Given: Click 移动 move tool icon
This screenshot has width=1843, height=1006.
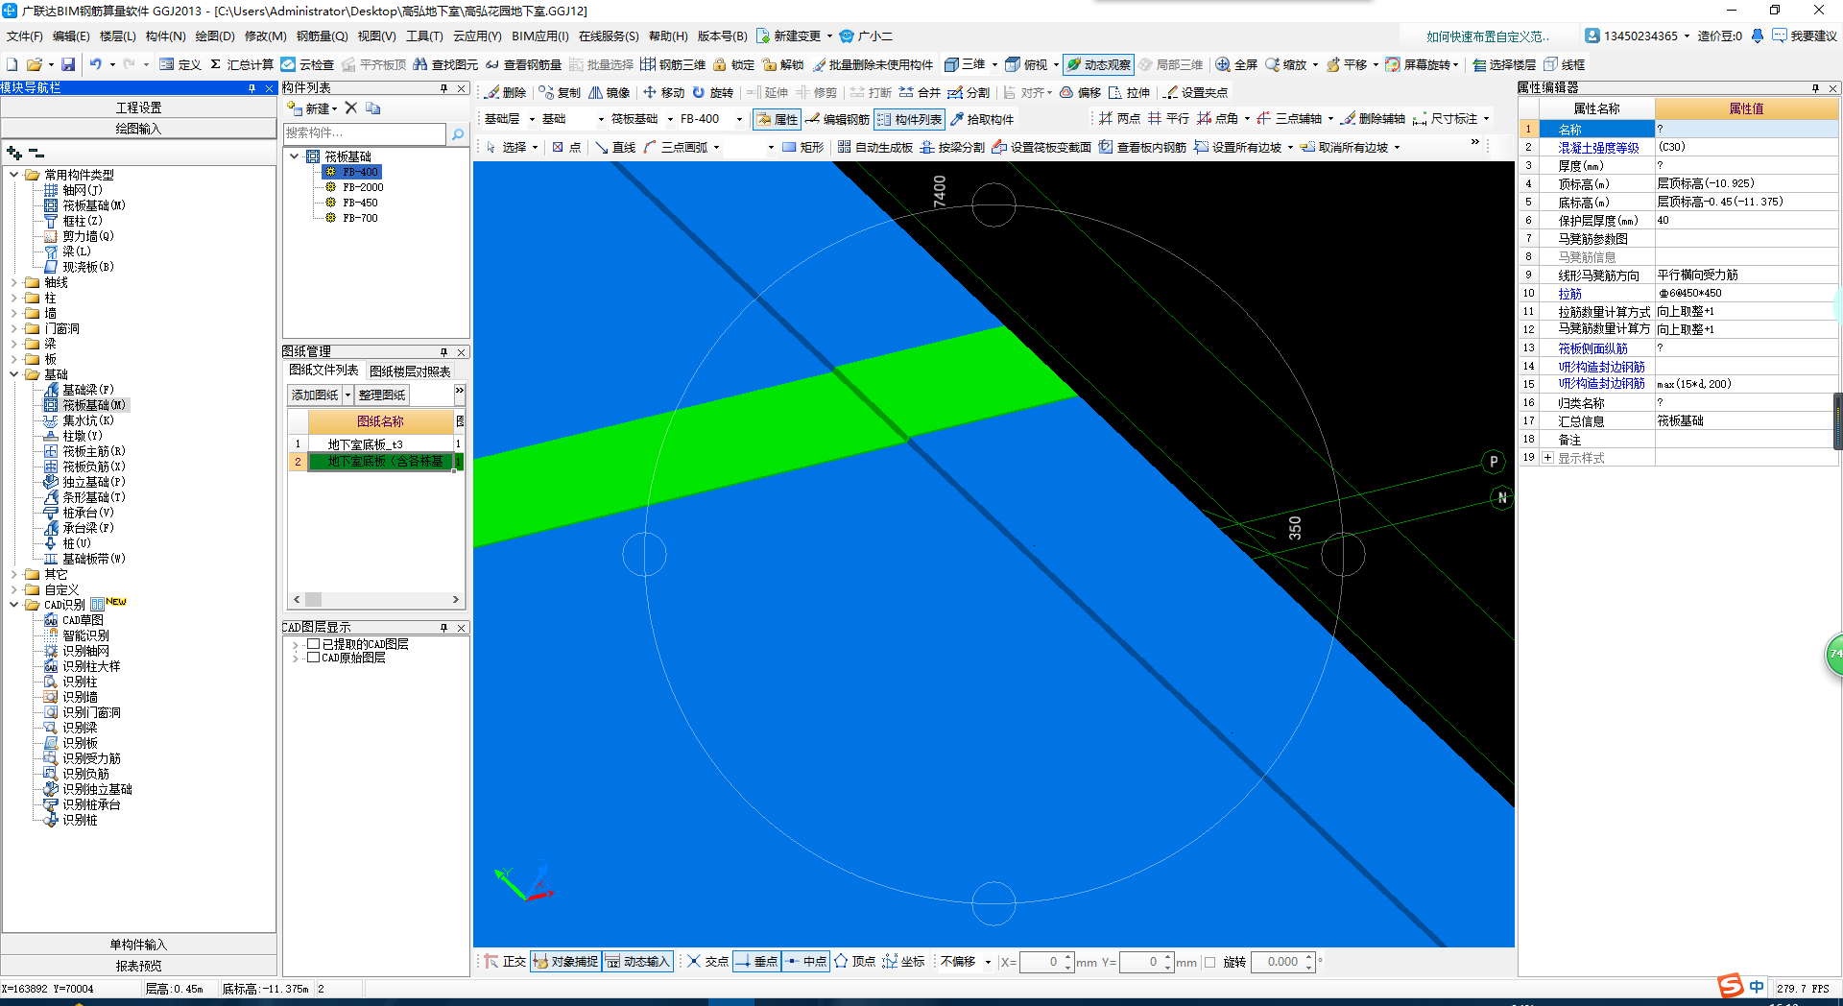Looking at the screenshot, I should tap(650, 92).
